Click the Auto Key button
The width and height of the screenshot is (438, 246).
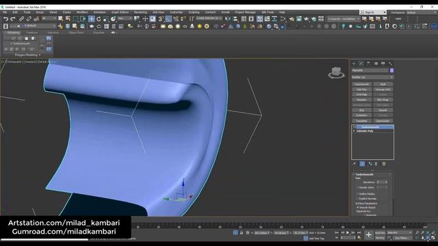coord(380,232)
